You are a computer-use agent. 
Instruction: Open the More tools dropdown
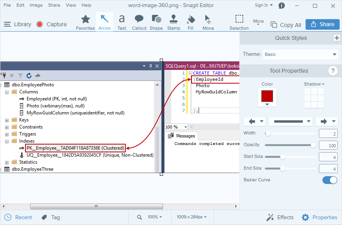258,22
